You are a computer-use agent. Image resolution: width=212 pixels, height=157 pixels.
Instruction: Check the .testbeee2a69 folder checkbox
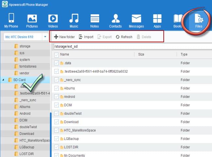[56, 72]
